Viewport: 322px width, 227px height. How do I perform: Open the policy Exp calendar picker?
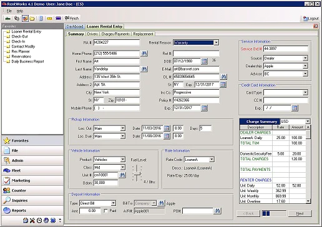[x=204, y=108]
